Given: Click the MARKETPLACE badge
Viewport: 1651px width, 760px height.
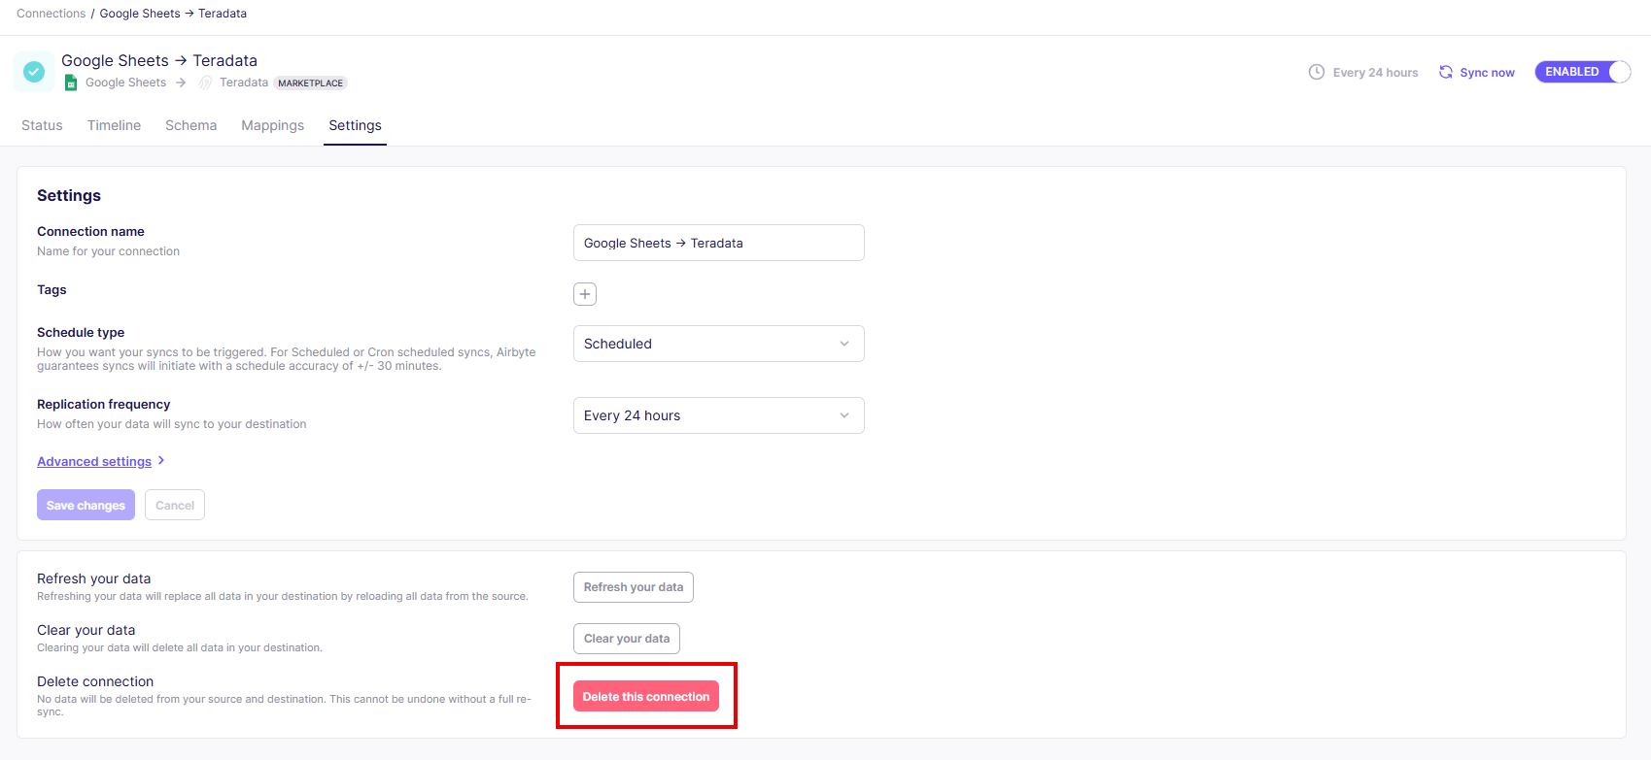Looking at the screenshot, I should pos(311,83).
